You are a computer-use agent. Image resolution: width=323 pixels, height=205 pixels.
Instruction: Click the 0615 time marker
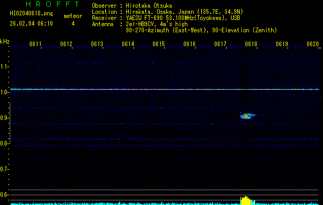click(x=159, y=45)
